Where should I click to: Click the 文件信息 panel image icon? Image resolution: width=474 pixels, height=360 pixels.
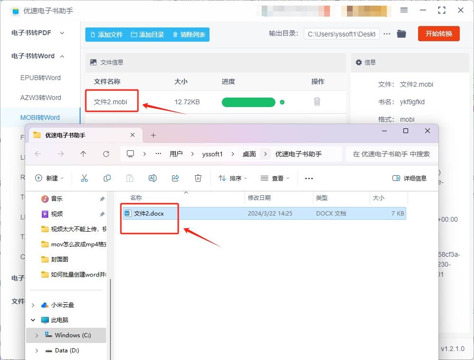pos(94,62)
